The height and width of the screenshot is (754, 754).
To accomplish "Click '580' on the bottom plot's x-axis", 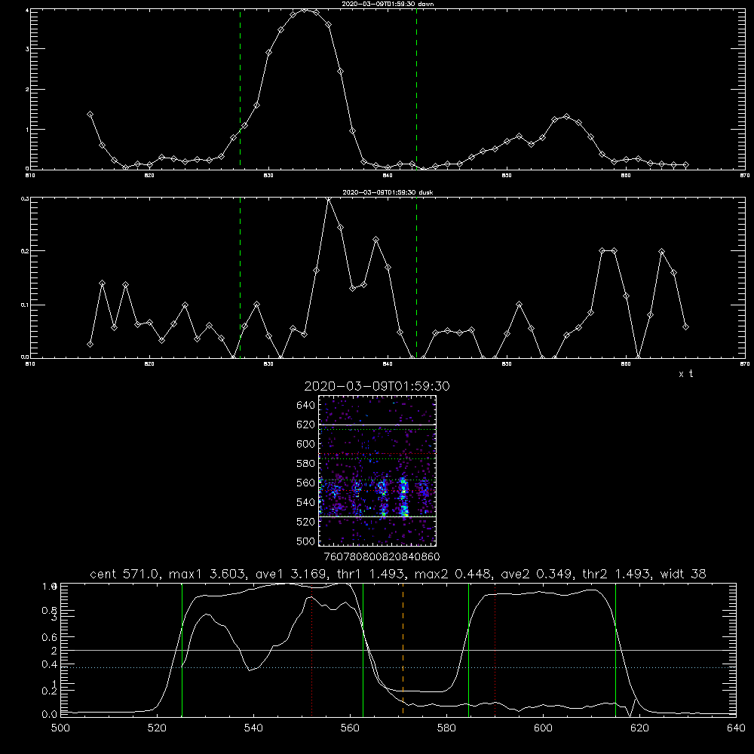I will [446, 728].
